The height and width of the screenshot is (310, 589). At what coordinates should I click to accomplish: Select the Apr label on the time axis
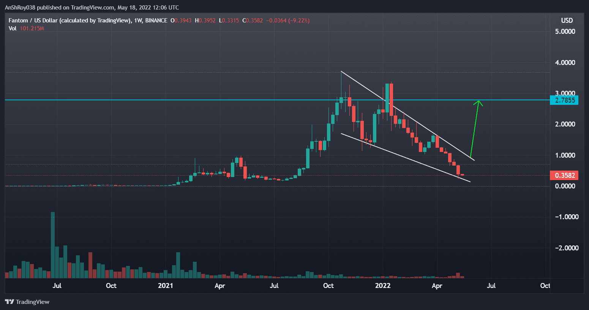[x=437, y=286]
